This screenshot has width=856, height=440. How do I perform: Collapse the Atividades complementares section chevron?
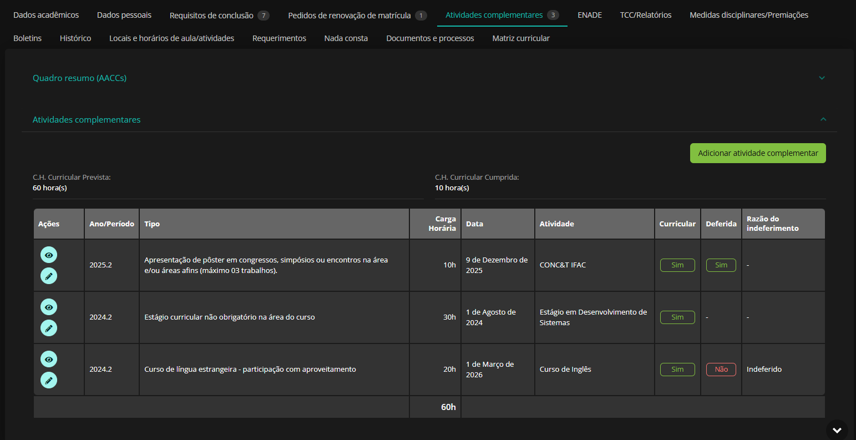823,119
